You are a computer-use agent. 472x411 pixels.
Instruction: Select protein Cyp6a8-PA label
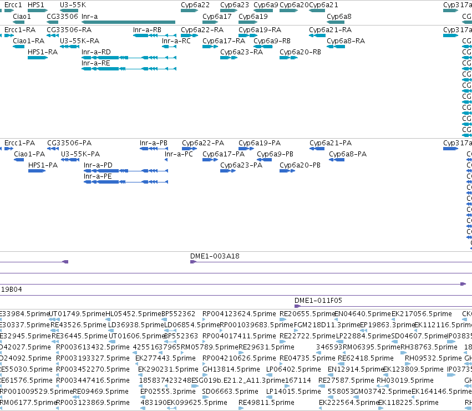(x=348, y=154)
